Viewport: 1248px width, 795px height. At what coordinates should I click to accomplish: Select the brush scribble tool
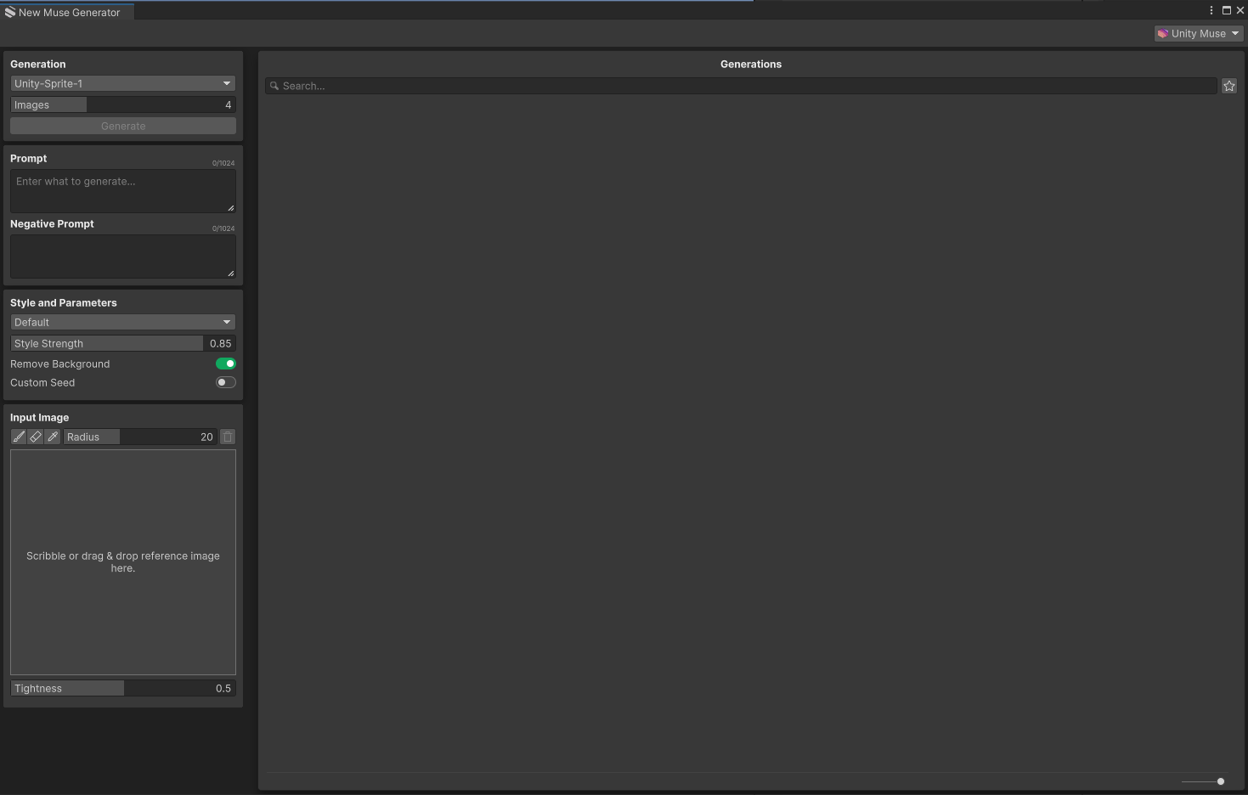pyautogui.click(x=19, y=437)
